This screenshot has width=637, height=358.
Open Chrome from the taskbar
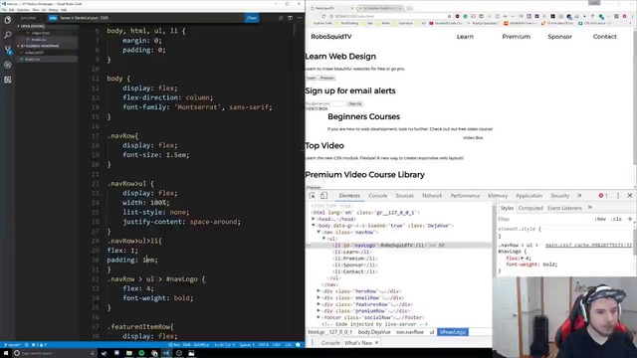(x=154, y=353)
